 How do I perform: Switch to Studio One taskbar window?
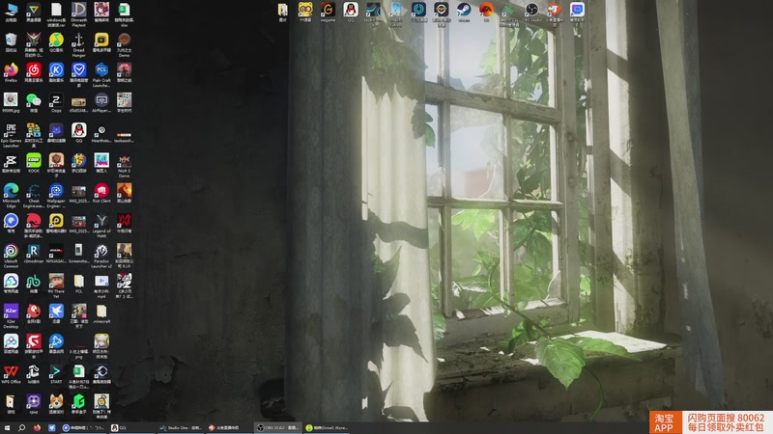(181, 428)
